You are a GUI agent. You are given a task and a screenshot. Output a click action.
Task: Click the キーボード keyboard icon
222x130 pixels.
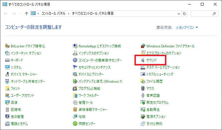(7, 60)
